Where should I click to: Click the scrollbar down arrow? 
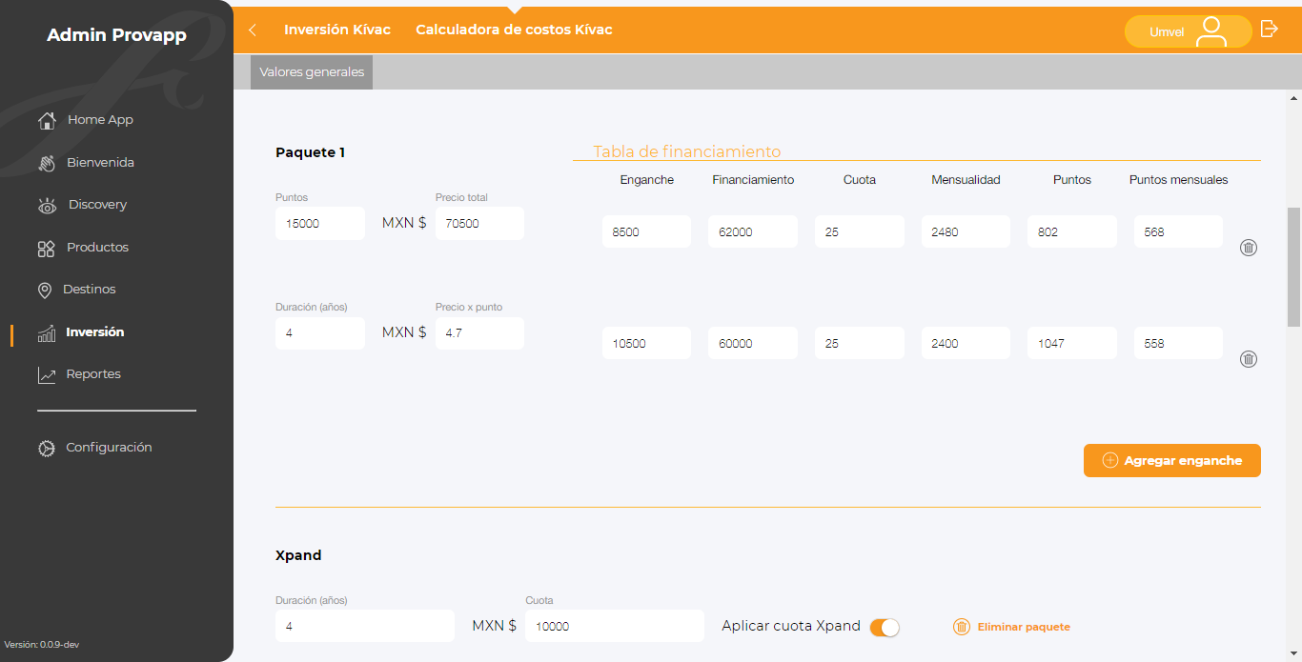tap(1293, 653)
